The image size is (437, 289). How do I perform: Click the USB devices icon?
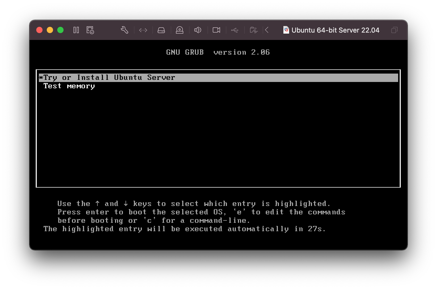point(235,30)
